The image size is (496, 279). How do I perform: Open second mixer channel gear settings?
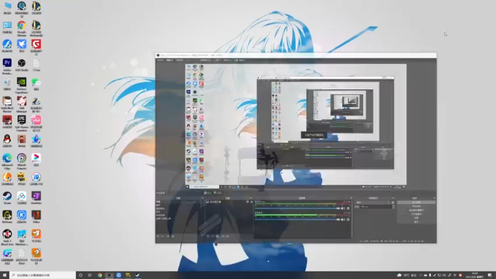tap(348, 219)
